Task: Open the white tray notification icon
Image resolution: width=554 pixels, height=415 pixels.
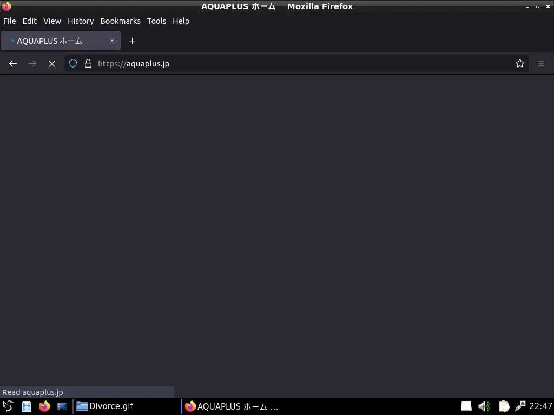Action: click(x=466, y=406)
